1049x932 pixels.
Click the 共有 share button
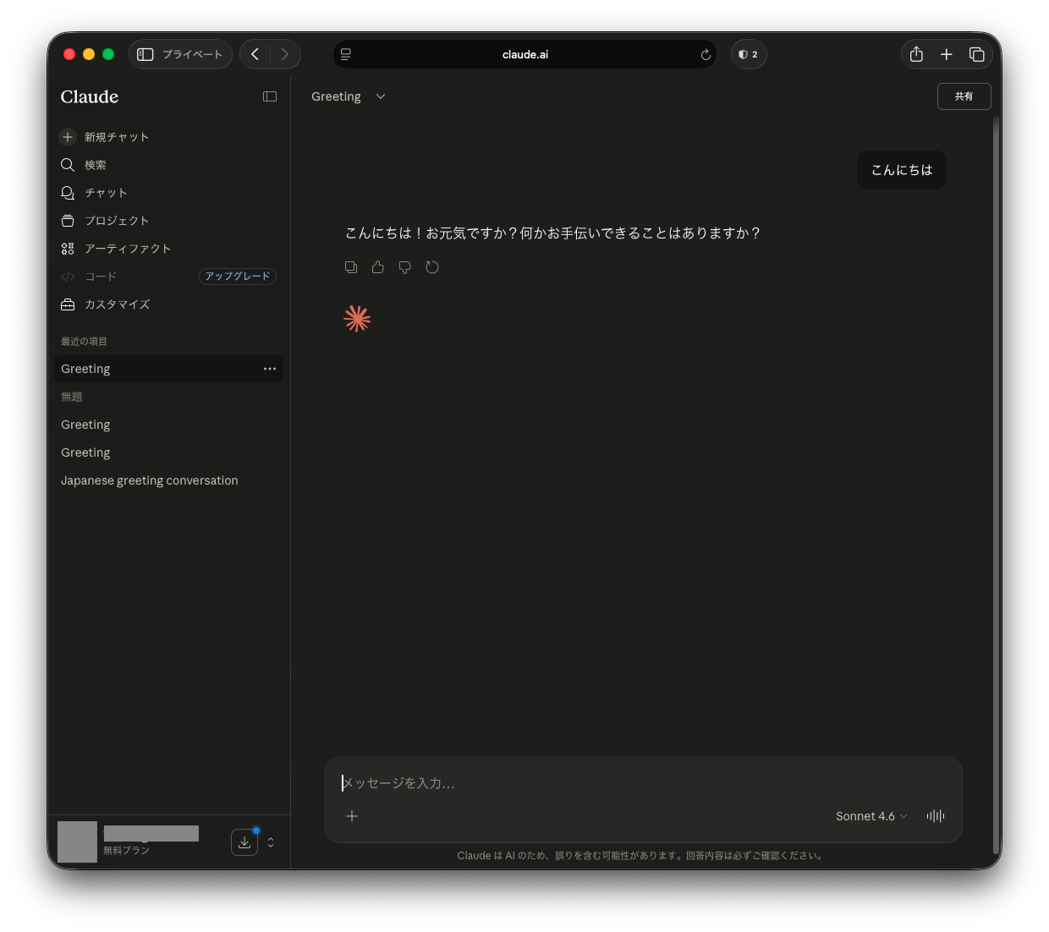pyautogui.click(x=964, y=96)
